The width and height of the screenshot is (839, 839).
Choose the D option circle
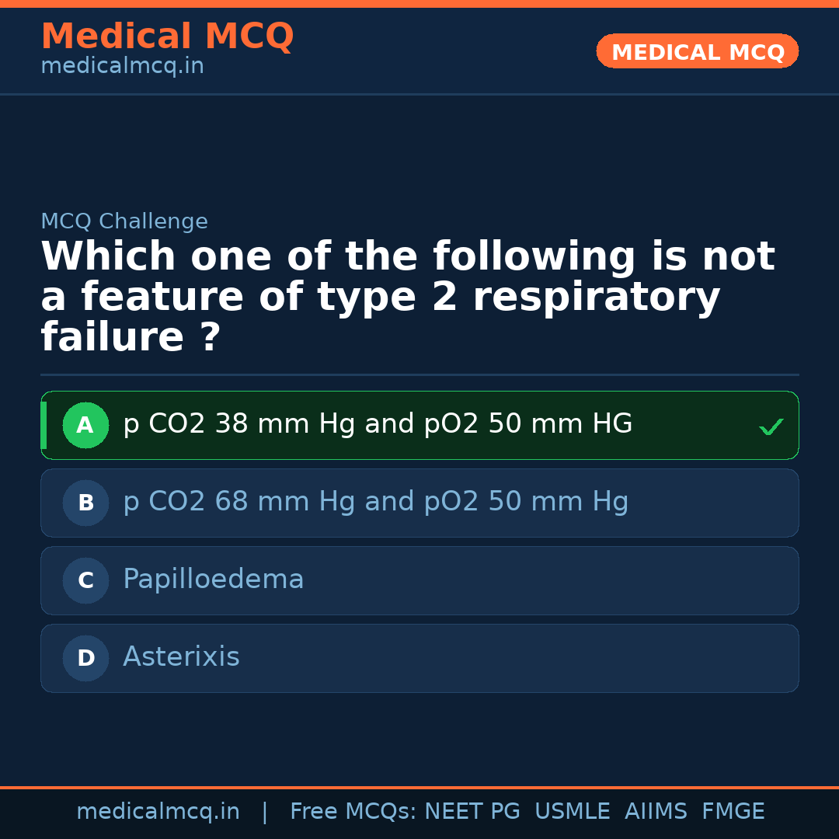coord(85,659)
